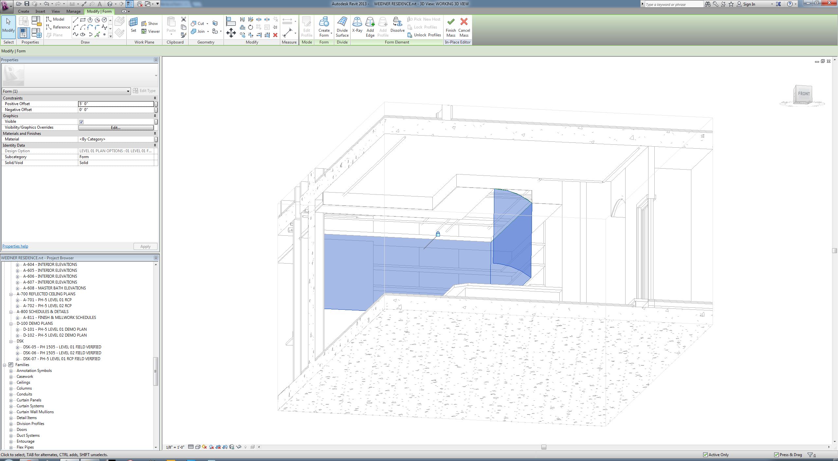Open the Form (1) type selector dropdown
Image resolution: width=838 pixels, height=461 pixels.
[x=128, y=91]
